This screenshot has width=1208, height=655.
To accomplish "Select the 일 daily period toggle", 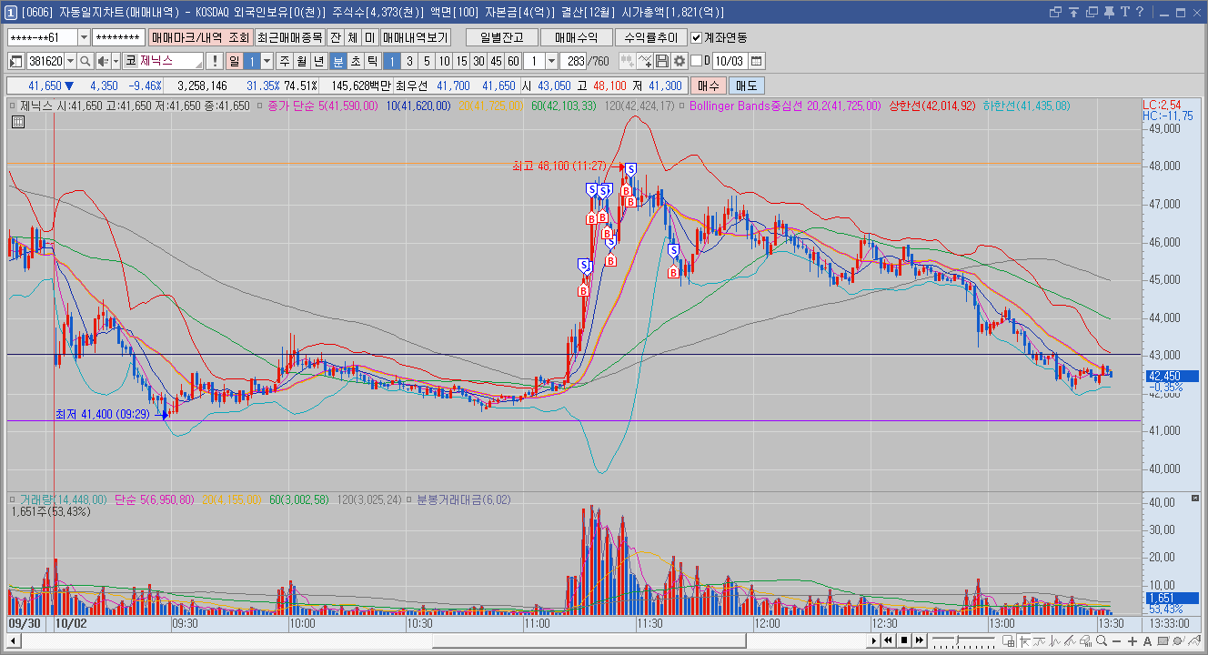I will tap(234, 61).
